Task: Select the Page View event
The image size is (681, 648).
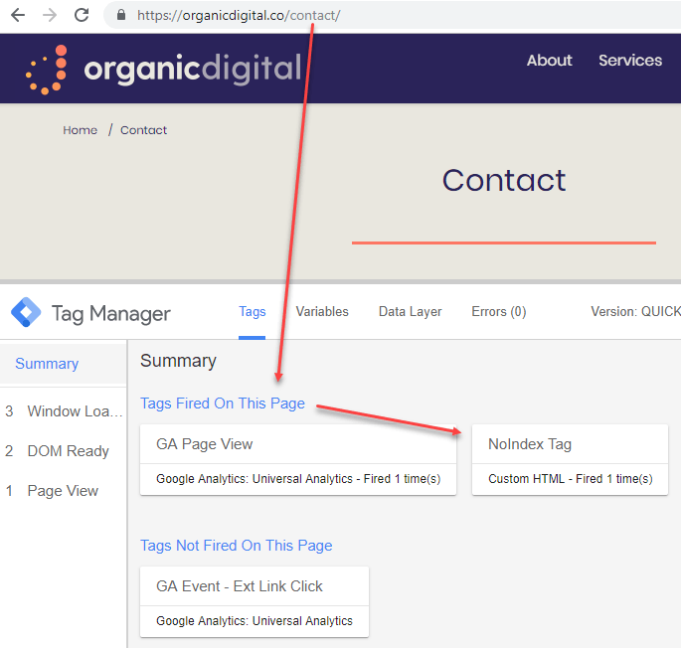Action: (x=64, y=491)
